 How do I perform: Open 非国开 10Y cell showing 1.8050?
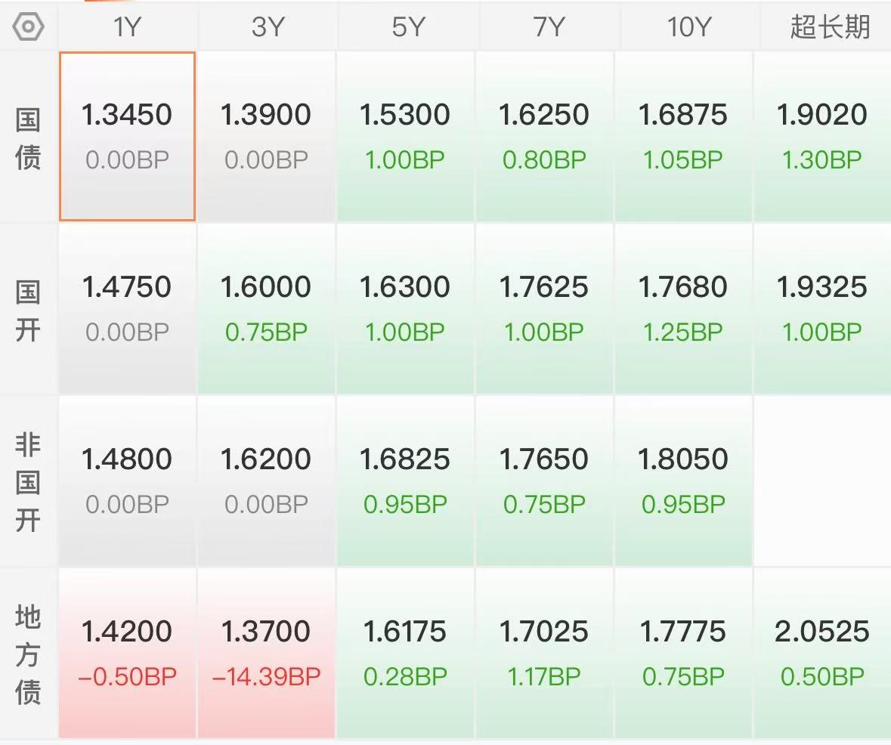pos(683,481)
